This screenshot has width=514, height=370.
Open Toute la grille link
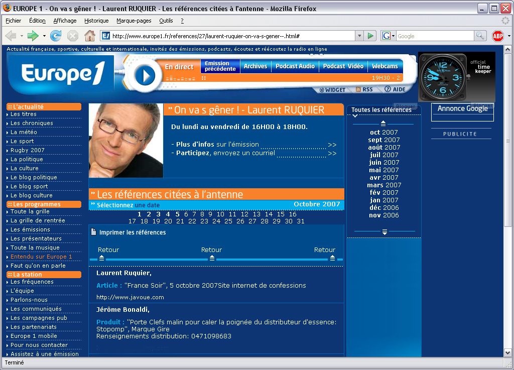(30, 212)
